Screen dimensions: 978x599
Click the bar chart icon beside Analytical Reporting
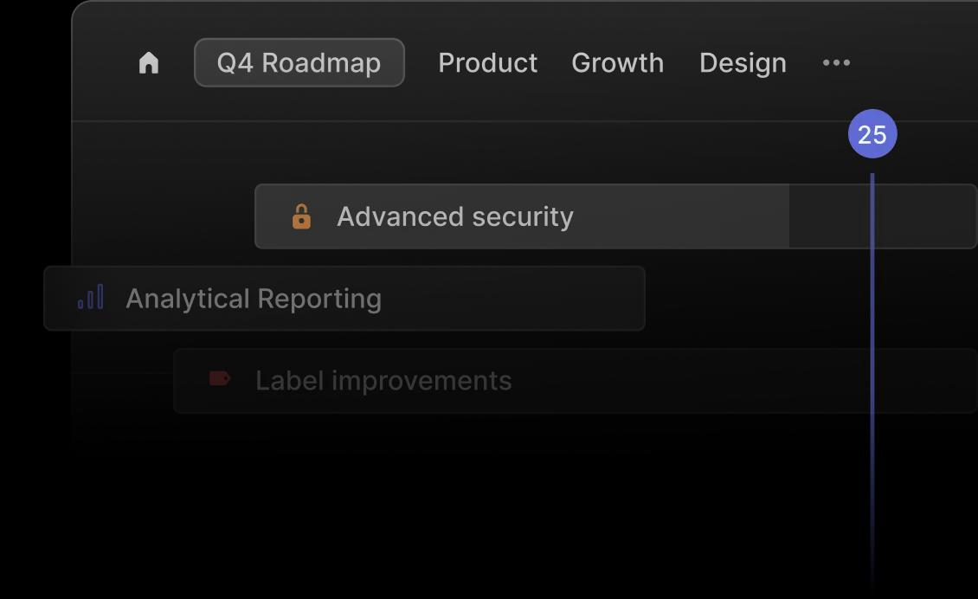click(89, 298)
